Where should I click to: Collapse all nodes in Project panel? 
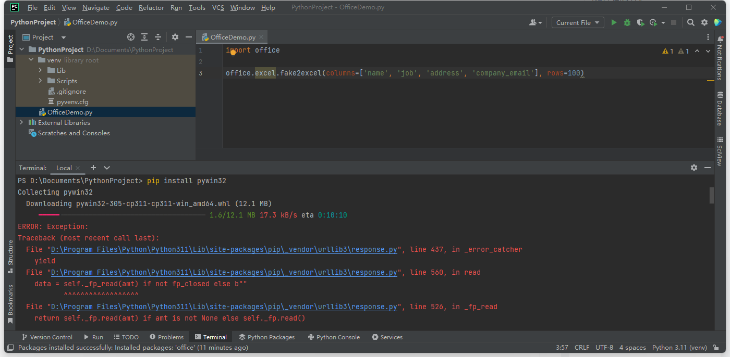coord(158,37)
